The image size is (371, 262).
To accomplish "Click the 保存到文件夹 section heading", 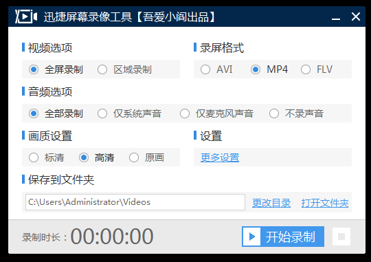I will click(x=61, y=179).
